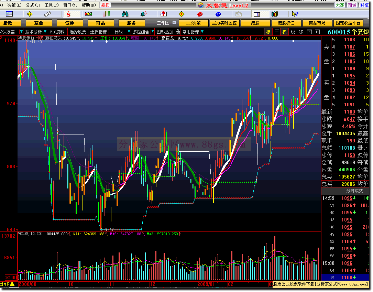Toggle the 权 adjustment button

tap(285, 32)
